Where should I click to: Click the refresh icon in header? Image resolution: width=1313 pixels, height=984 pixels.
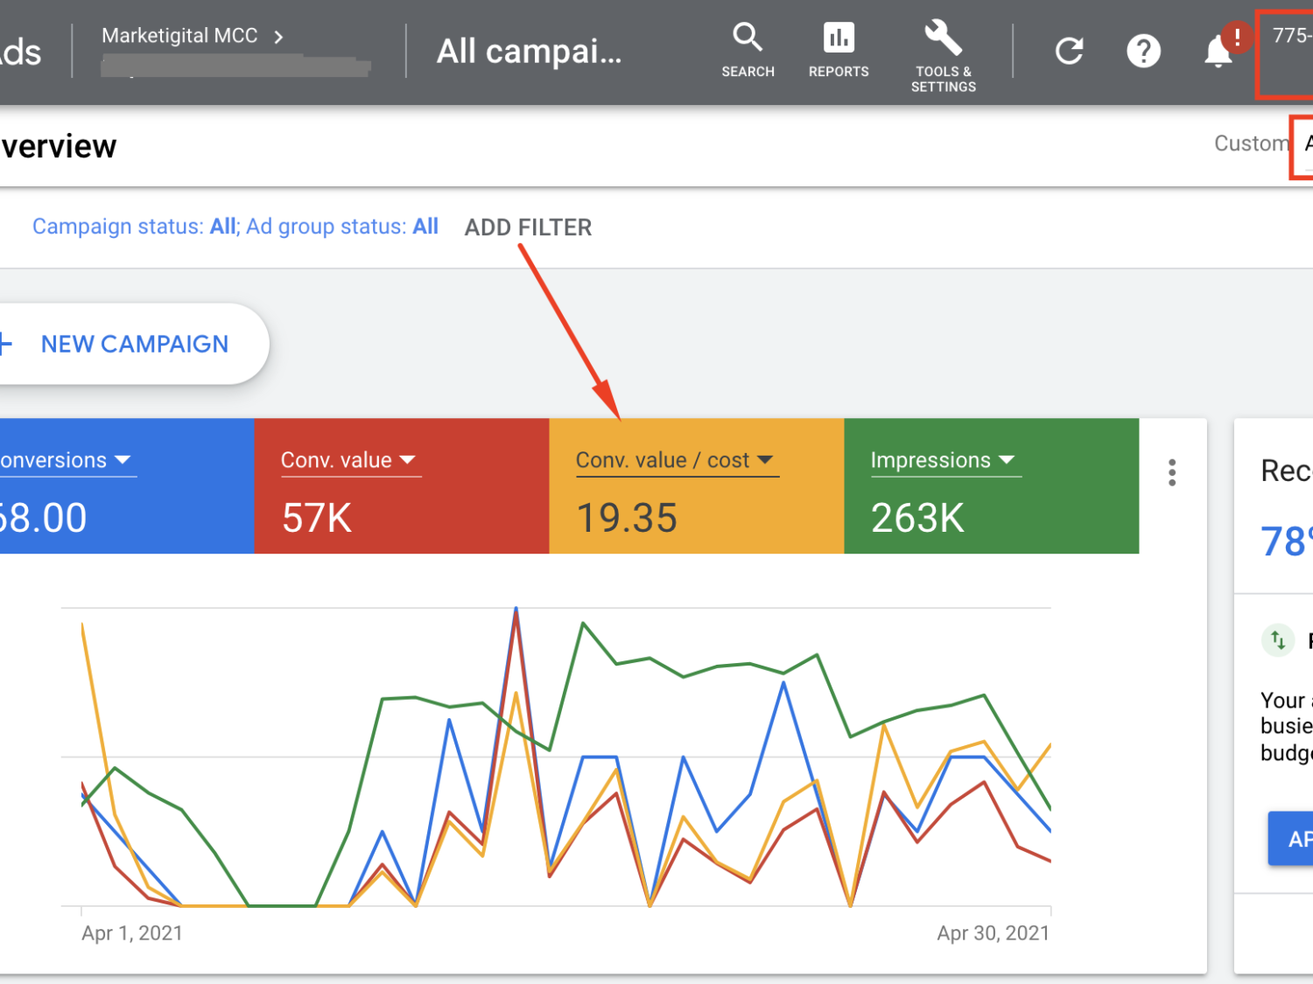tap(1069, 52)
